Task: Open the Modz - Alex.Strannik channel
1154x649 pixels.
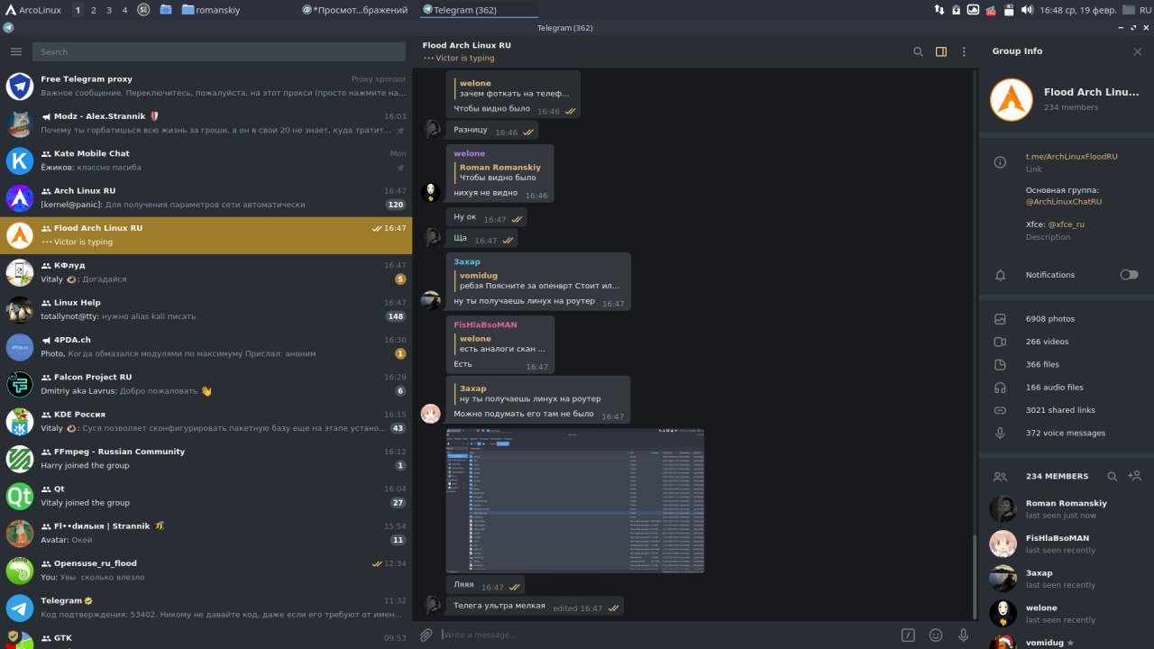Action: [206, 123]
